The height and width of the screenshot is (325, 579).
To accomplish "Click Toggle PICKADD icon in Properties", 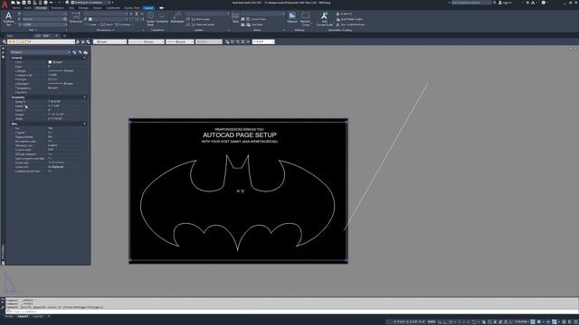I will 74,52.
